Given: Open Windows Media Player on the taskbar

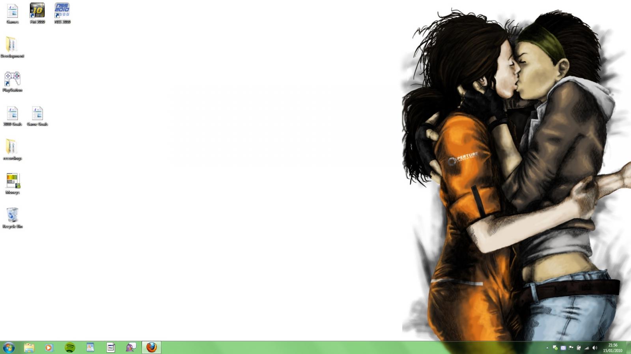Looking at the screenshot, I should (49, 348).
